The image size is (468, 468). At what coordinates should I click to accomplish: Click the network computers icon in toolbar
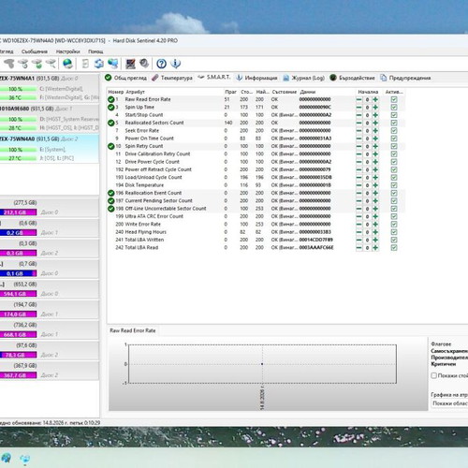[x=113, y=64]
